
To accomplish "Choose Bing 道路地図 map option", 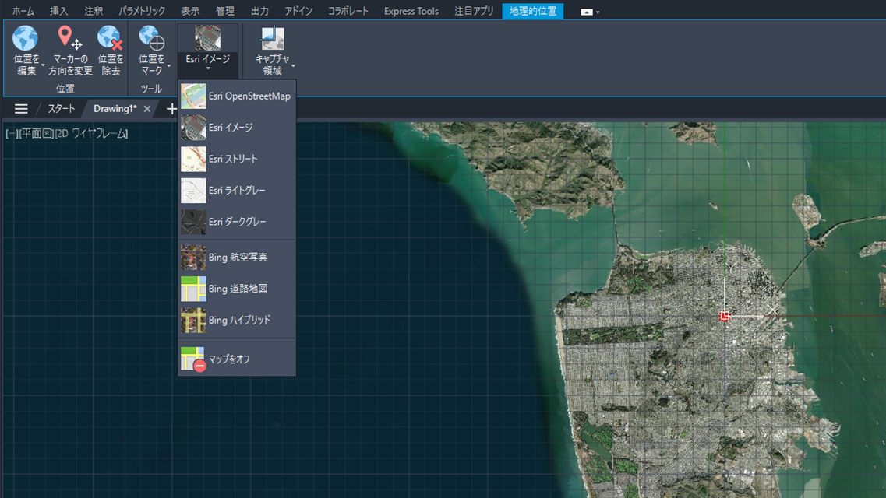I will click(x=237, y=289).
